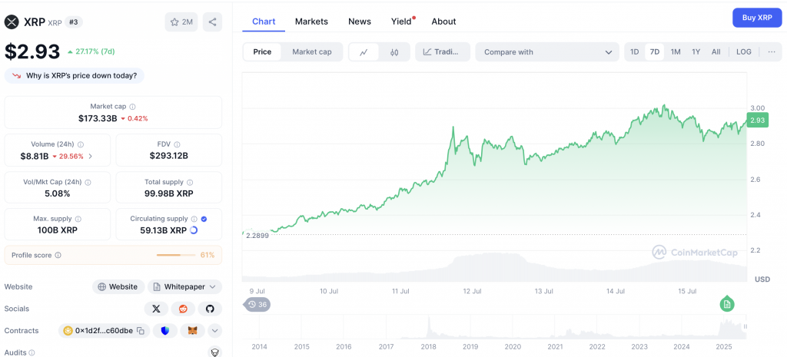The height and width of the screenshot is (357, 787).
Task: Open the Markets tab
Action: (311, 21)
